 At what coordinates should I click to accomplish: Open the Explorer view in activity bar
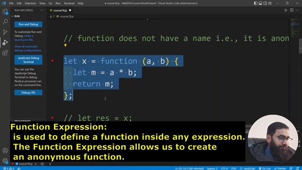tap(5, 12)
